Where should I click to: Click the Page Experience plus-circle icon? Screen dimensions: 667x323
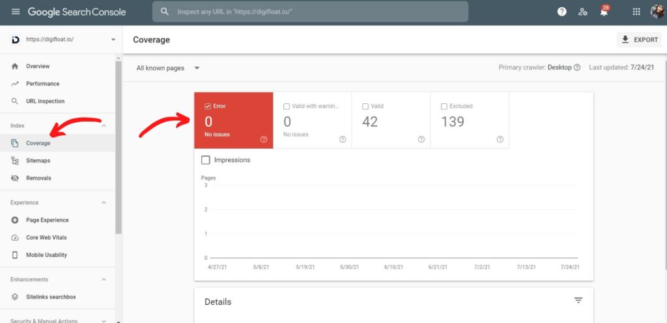pyautogui.click(x=15, y=220)
